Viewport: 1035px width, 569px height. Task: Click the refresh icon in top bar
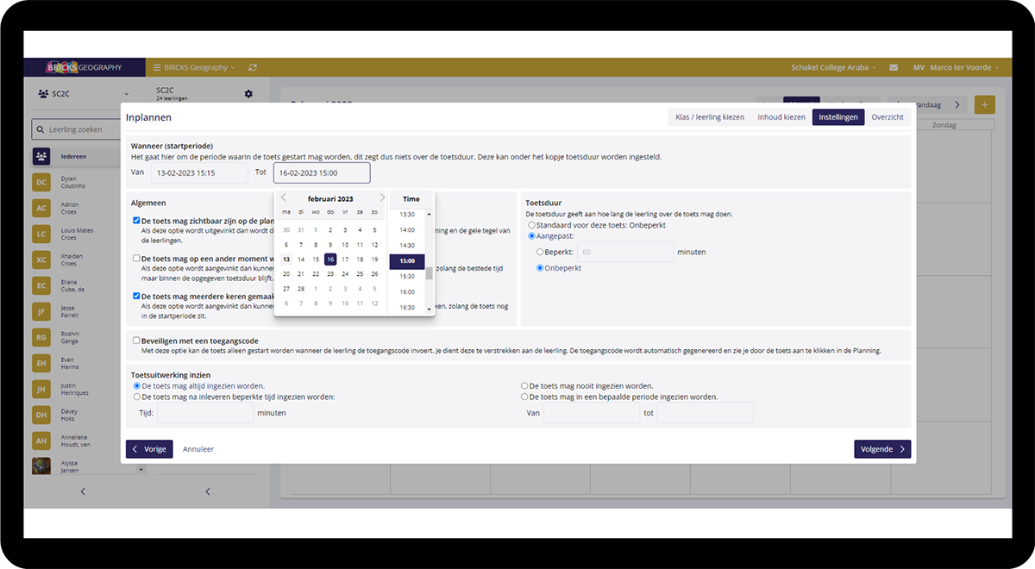click(252, 67)
